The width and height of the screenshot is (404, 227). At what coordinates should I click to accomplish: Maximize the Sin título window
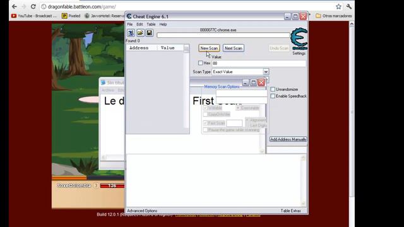coord(253,83)
